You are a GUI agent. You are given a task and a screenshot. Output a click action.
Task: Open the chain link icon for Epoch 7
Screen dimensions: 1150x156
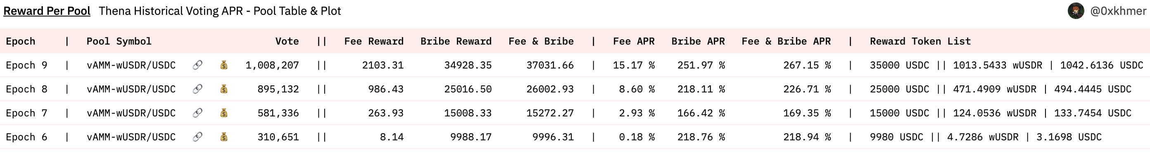pyautogui.click(x=197, y=113)
